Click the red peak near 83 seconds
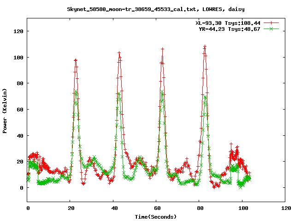Image resolution: width=295 pixels, height=221 pixels. pyautogui.click(x=205, y=46)
